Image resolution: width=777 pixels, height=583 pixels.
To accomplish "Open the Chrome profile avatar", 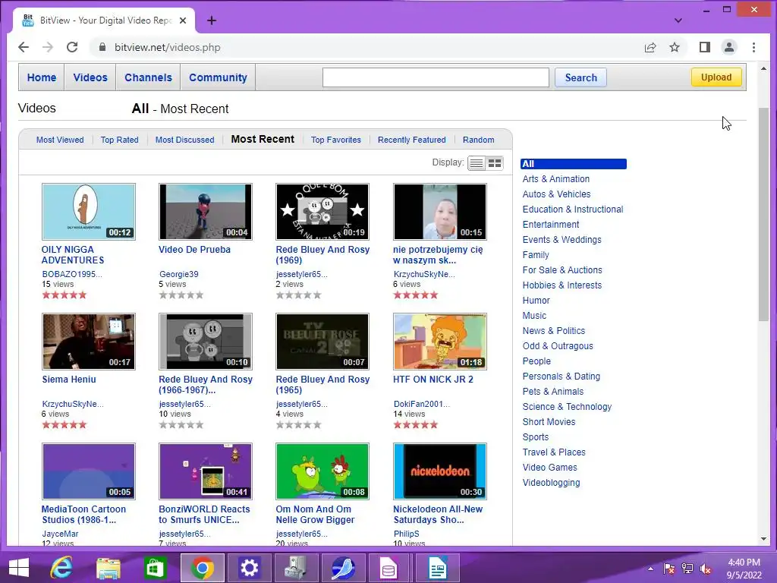I will point(729,47).
